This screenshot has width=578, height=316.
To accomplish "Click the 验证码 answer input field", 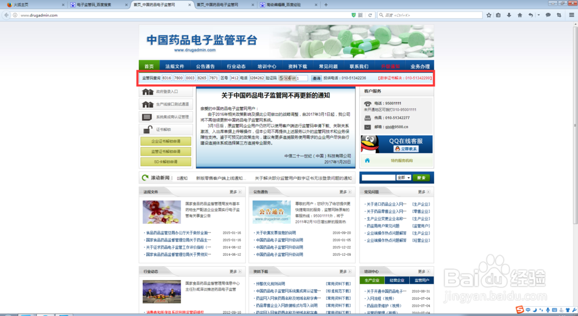I will [302, 78].
